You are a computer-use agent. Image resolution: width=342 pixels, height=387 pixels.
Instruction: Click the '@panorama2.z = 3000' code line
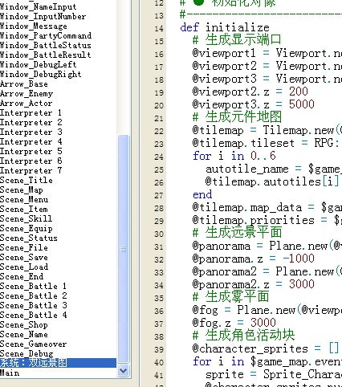pos(253,284)
